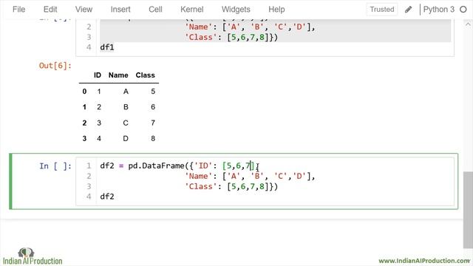Click row index 1 in output table

84,107
